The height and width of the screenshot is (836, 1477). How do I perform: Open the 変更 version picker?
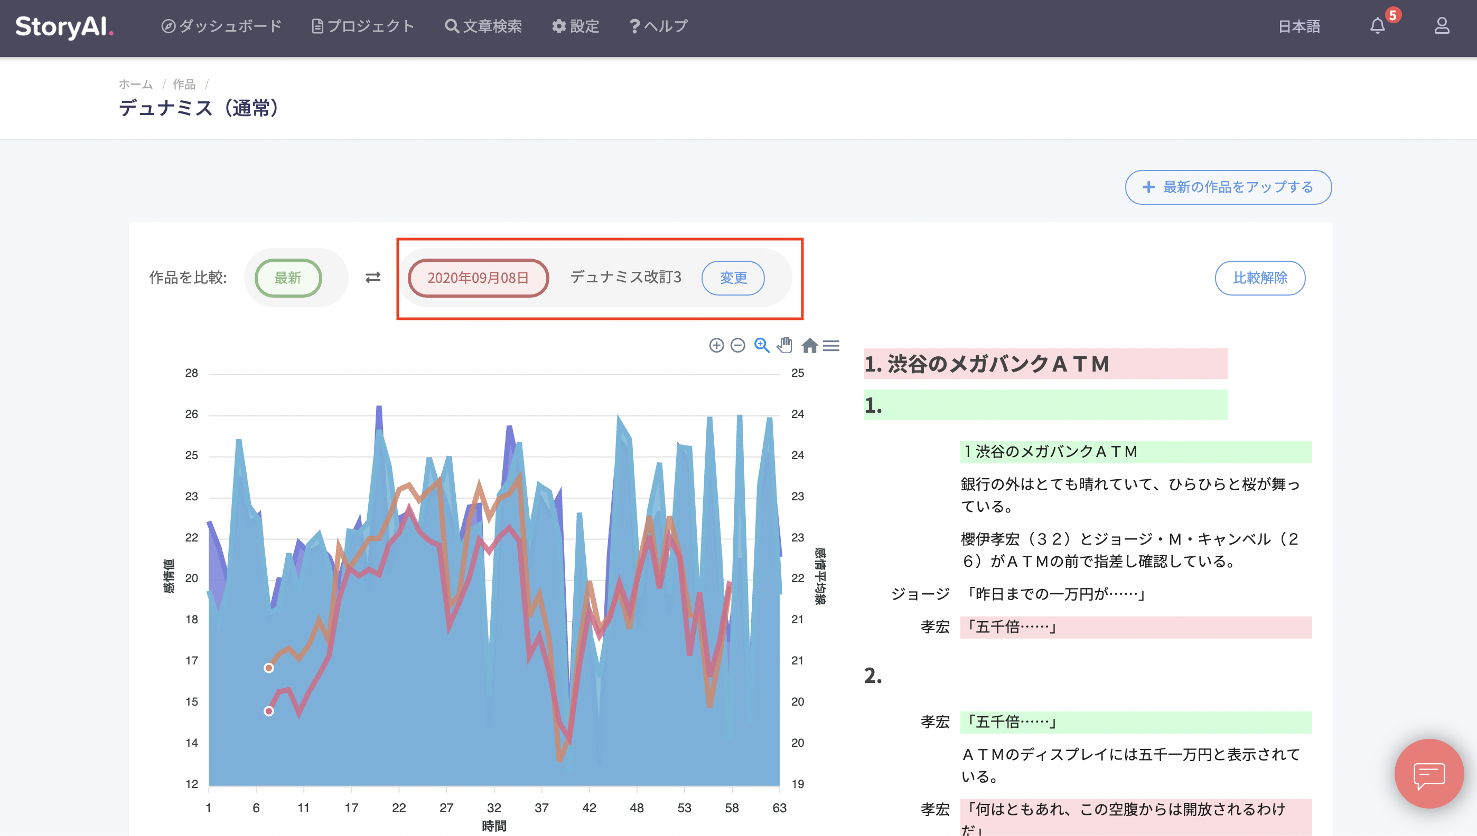[733, 278]
